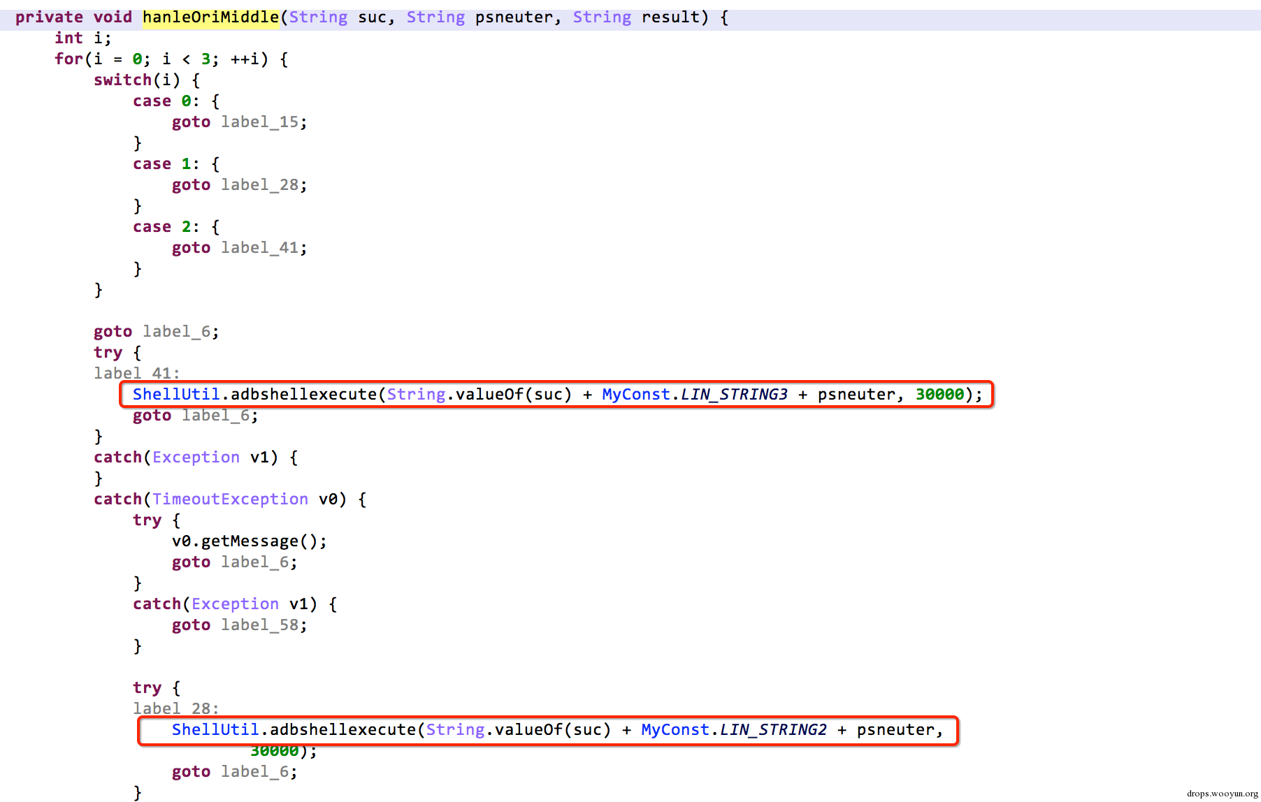Click the String type of the 'psneuter' parameter
The image size is (1261, 802).
coord(435,17)
